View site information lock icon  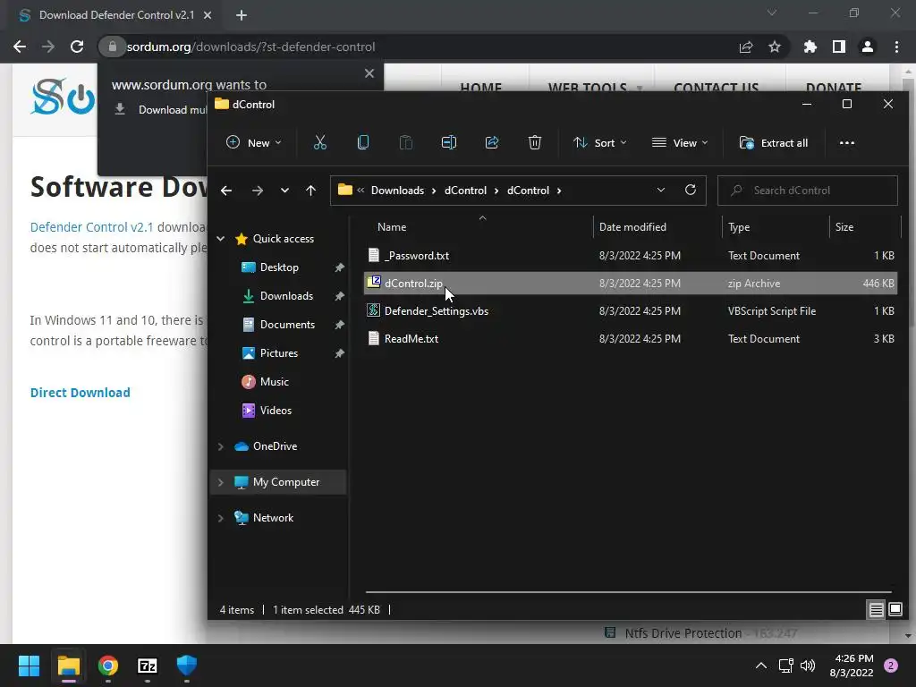point(113,47)
